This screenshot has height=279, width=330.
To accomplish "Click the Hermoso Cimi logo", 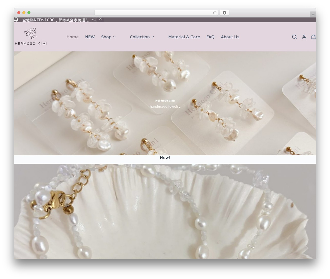I will click(31, 36).
